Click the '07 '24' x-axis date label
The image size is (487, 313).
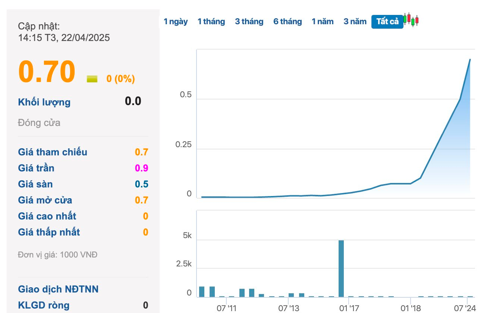click(x=465, y=308)
